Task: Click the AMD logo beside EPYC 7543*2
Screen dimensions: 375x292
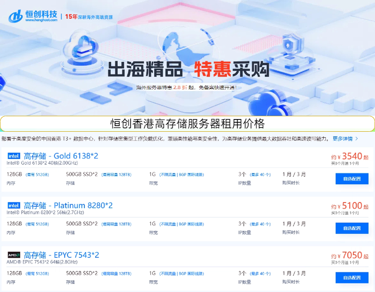Action: tap(14, 255)
